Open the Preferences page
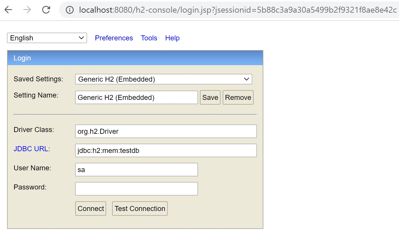The image size is (399, 244). [x=114, y=38]
